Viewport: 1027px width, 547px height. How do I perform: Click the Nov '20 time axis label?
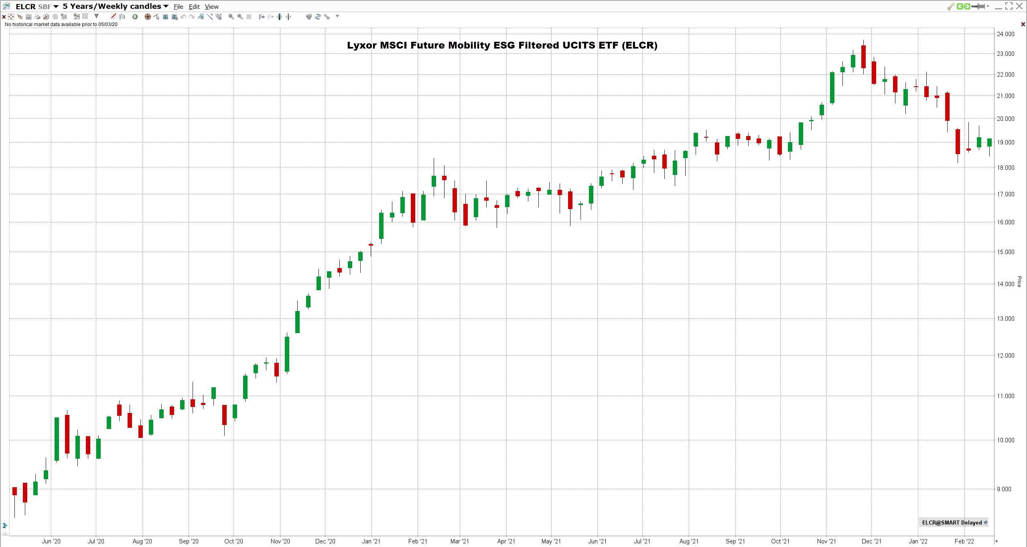(x=280, y=541)
